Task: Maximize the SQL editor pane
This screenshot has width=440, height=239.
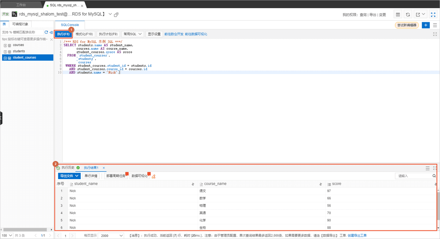Action: point(435,34)
